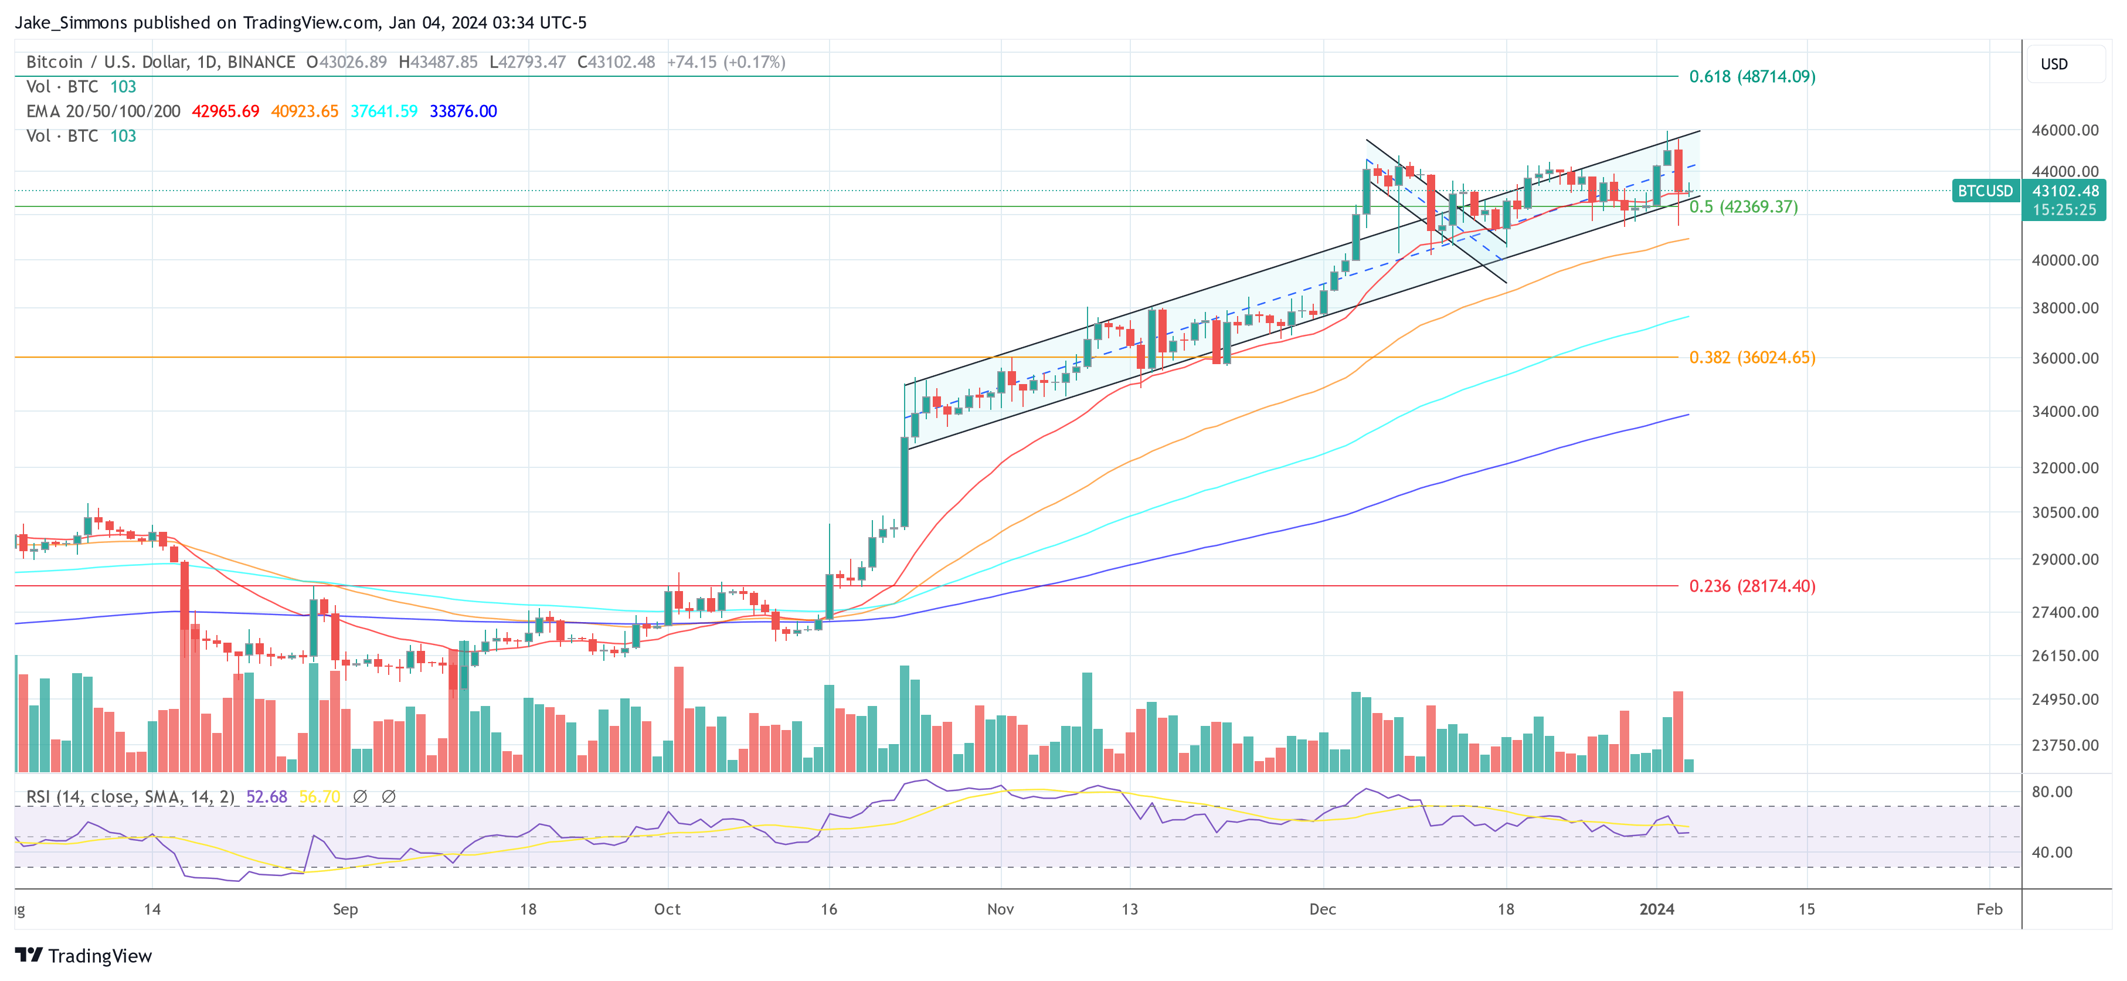This screenshot has width=2127, height=981.
Task: Select the Bitcoin / U.S. Dollar, 1D, BINANCE title
Action: (161, 62)
